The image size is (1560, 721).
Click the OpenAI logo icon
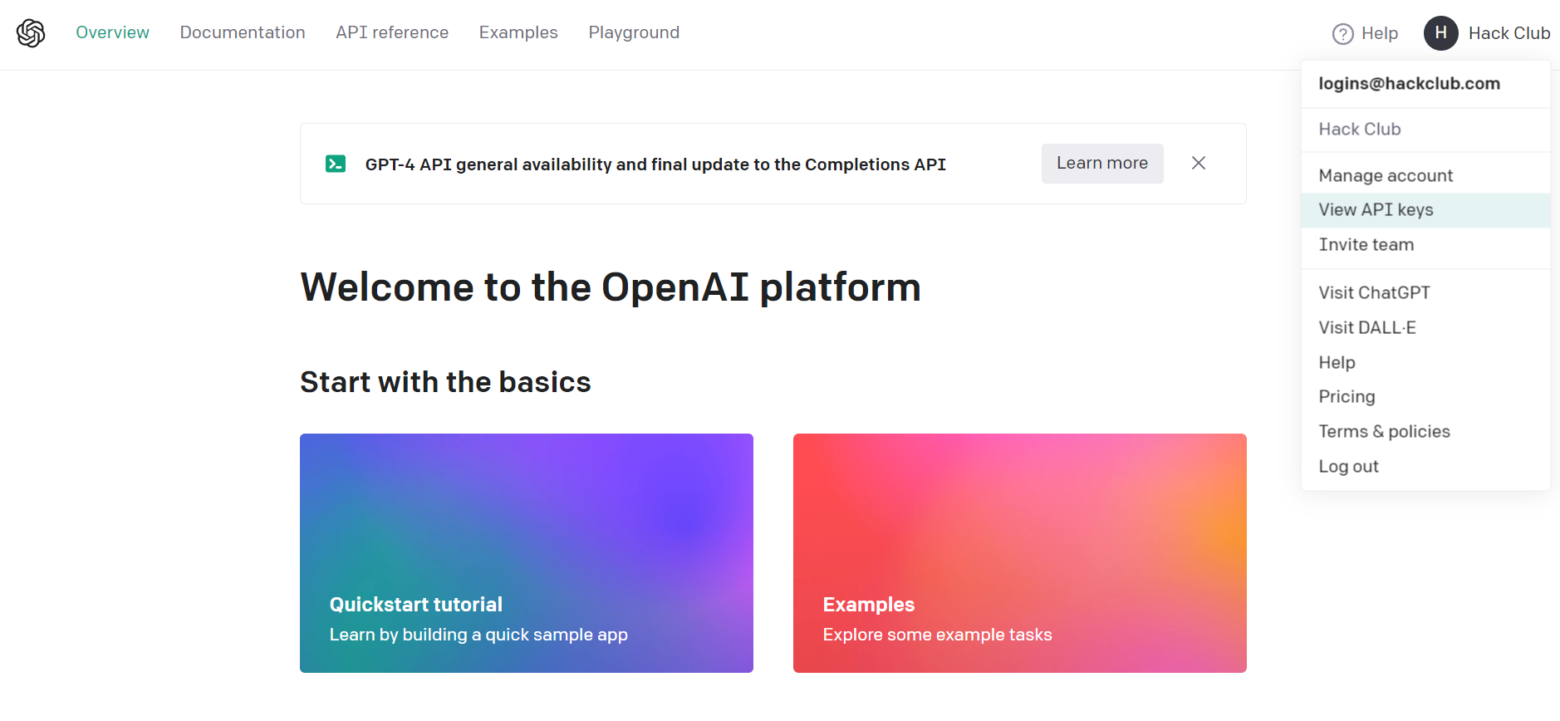click(31, 33)
